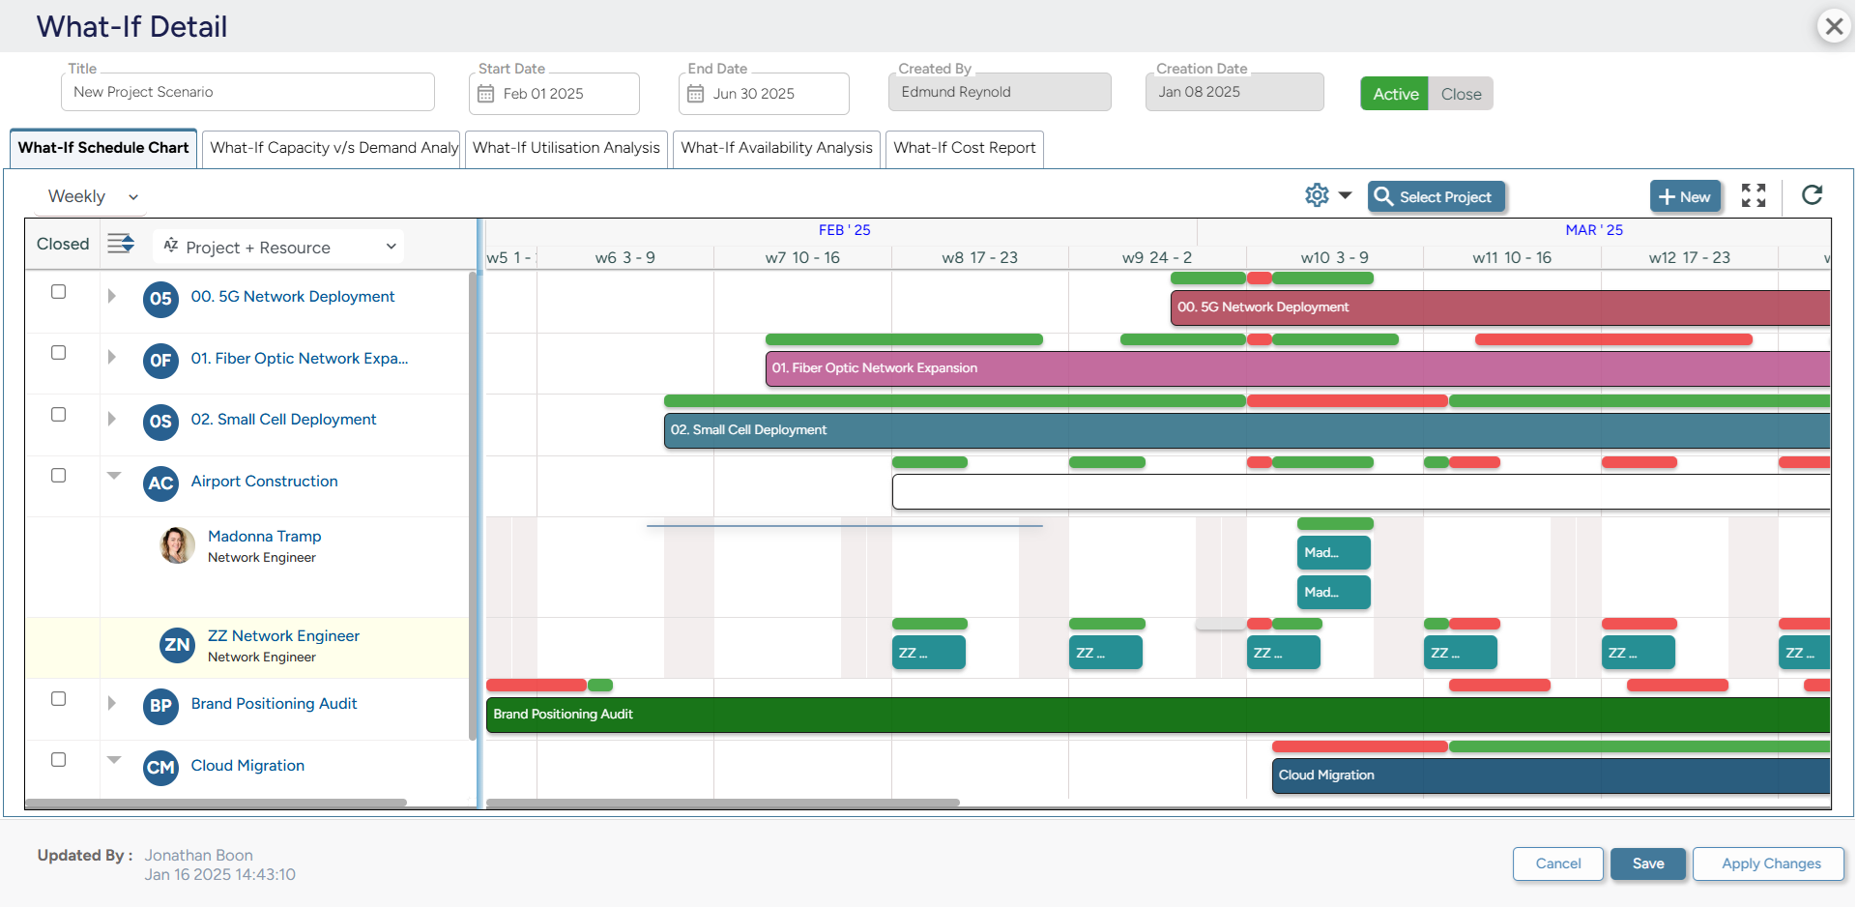This screenshot has width=1857, height=907.
Task: Open the End Date calendar picker
Action: point(697,93)
